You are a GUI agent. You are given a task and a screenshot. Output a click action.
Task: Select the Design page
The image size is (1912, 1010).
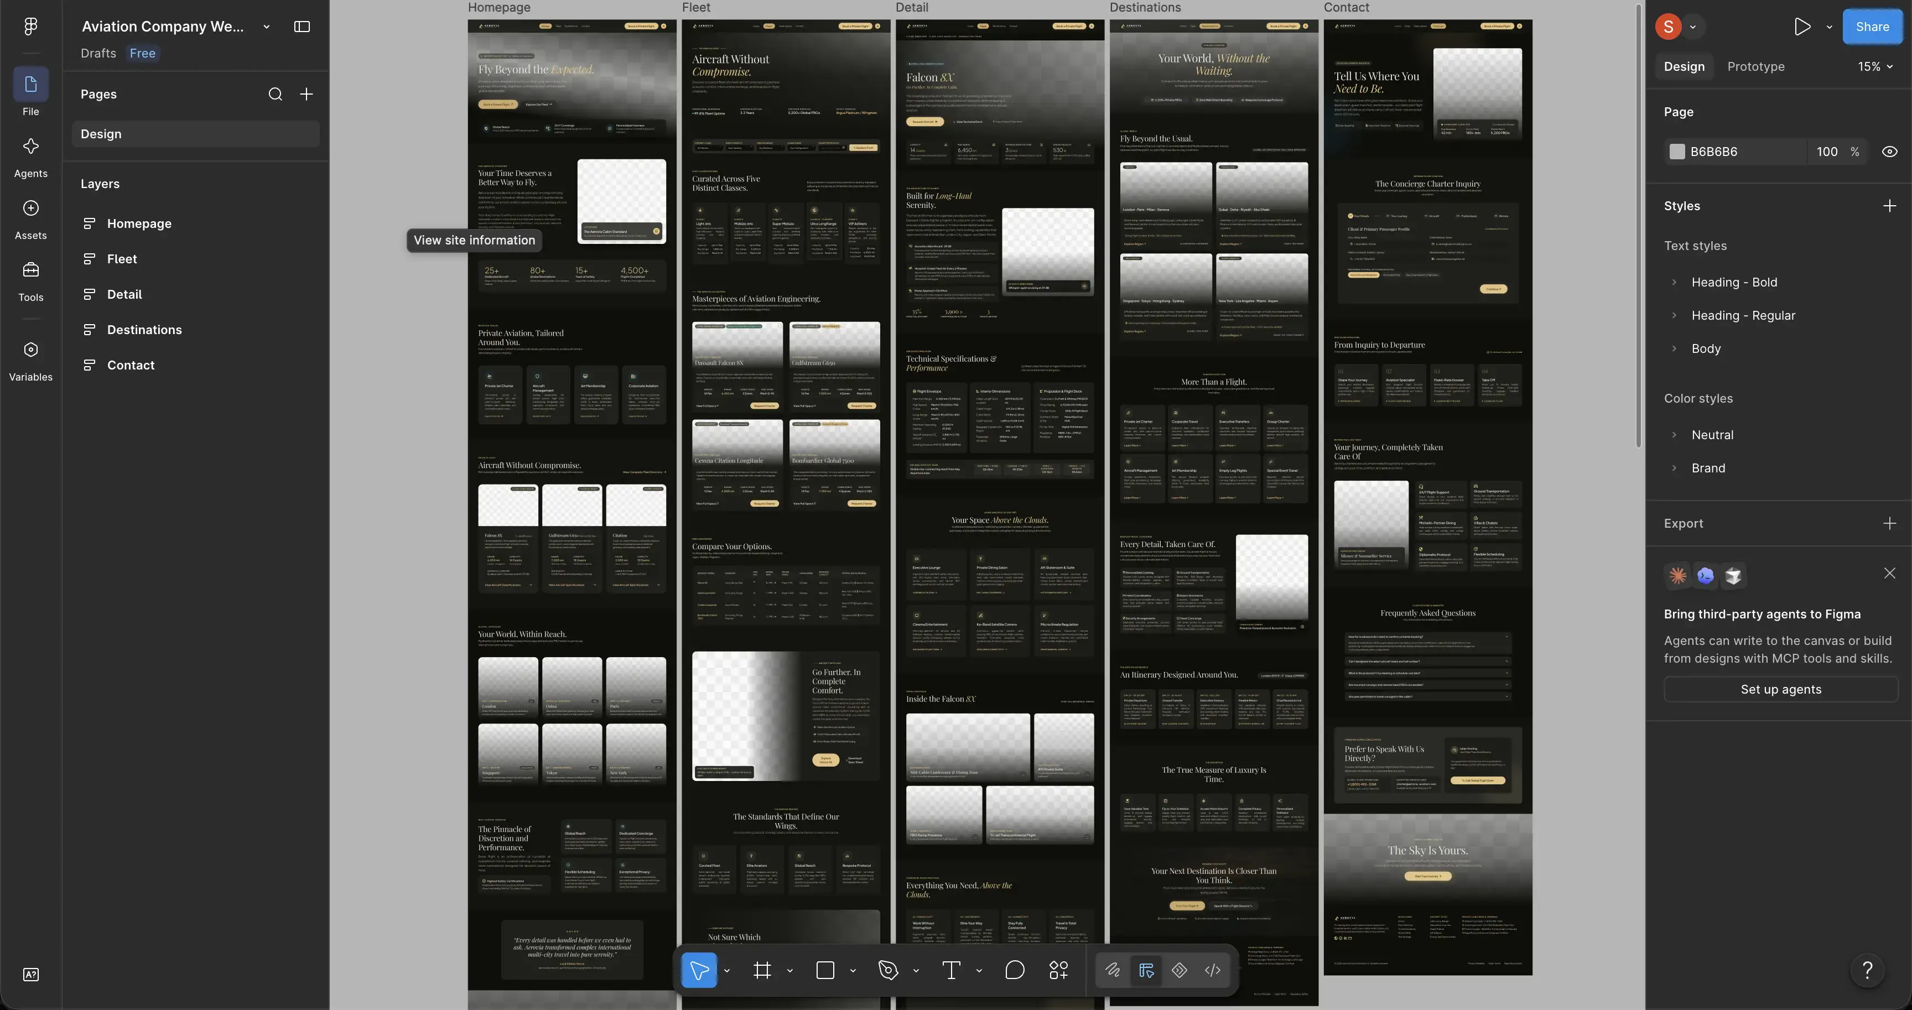195,133
